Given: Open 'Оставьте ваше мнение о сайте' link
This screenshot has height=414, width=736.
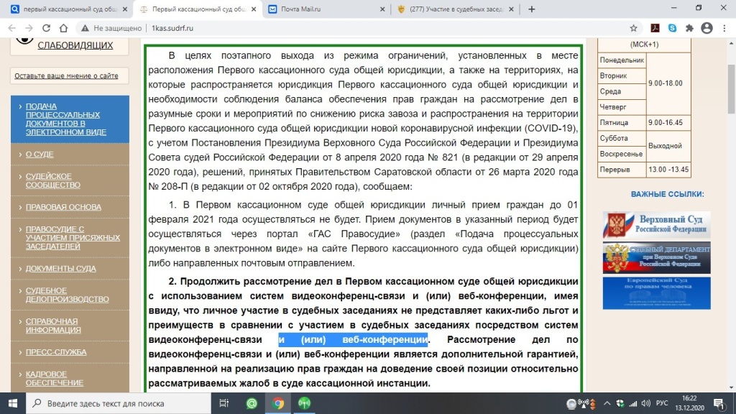Looking at the screenshot, I should 66,76.
